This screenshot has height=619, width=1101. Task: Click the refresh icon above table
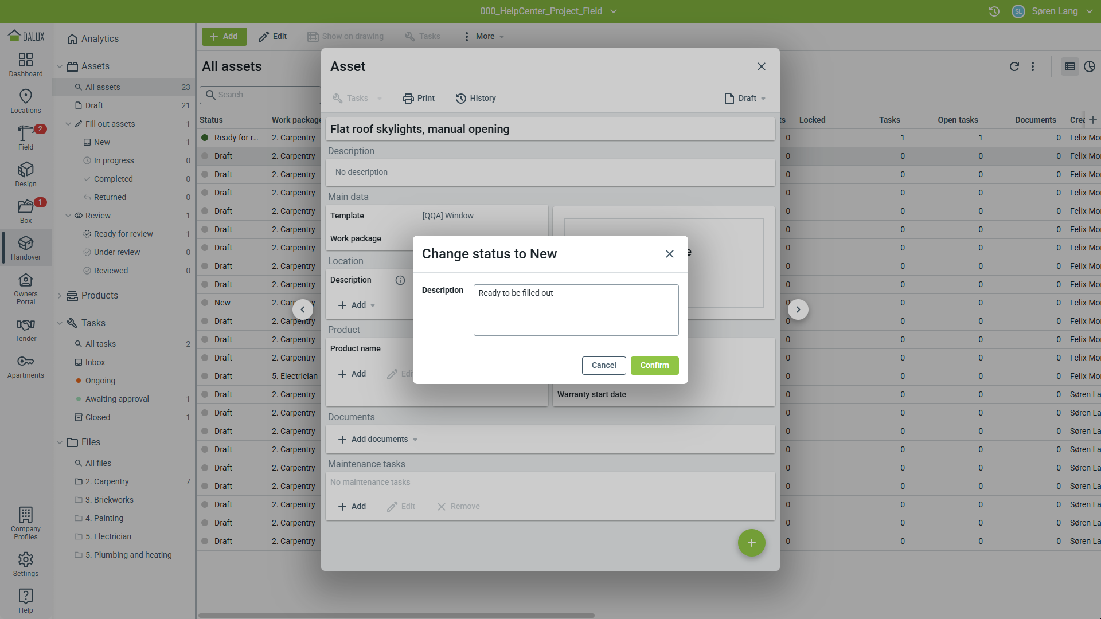pos(1014,66)
